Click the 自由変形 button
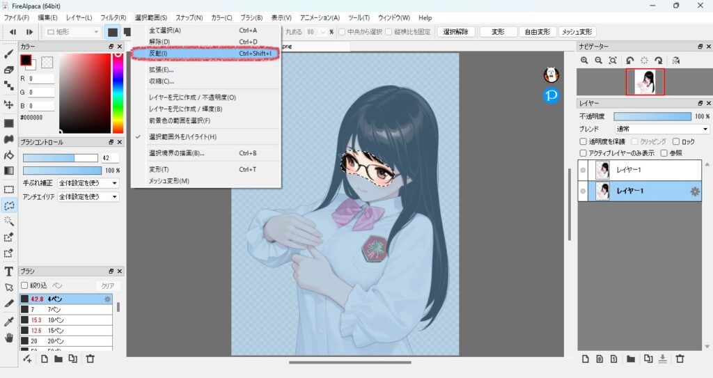This screenshot has height=378, width=713. click(537, 32)
